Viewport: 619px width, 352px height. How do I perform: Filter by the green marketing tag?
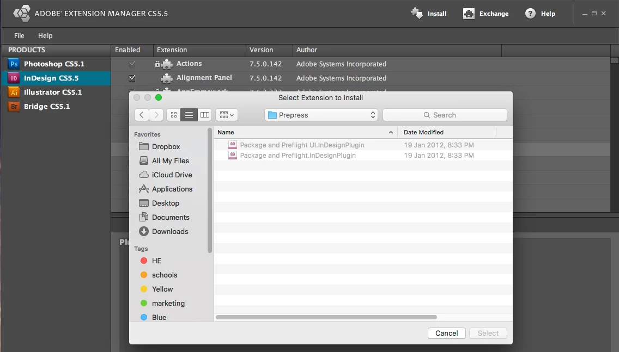pos(162,304)
